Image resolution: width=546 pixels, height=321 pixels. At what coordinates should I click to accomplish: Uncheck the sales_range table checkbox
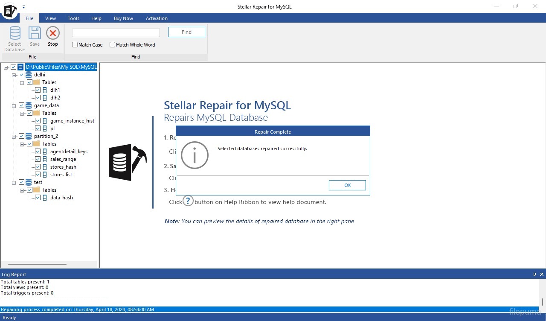pos(38,159)
